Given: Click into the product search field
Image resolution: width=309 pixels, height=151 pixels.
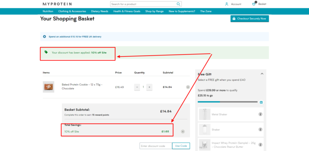Looking at the screenshot, I should 143,4.
